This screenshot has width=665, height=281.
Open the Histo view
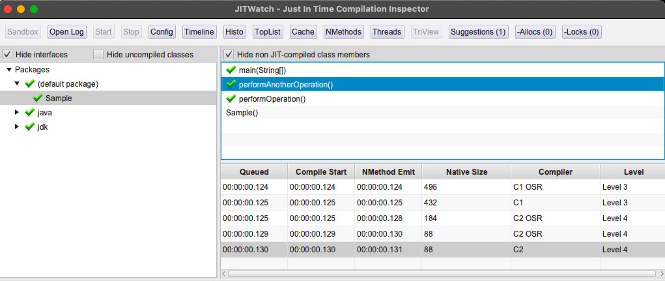click(x=234, y=32)
